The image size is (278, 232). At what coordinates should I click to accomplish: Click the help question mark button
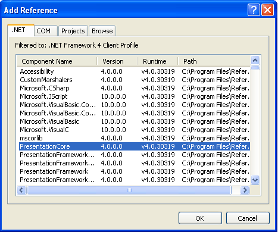click(x=254, y=10)
